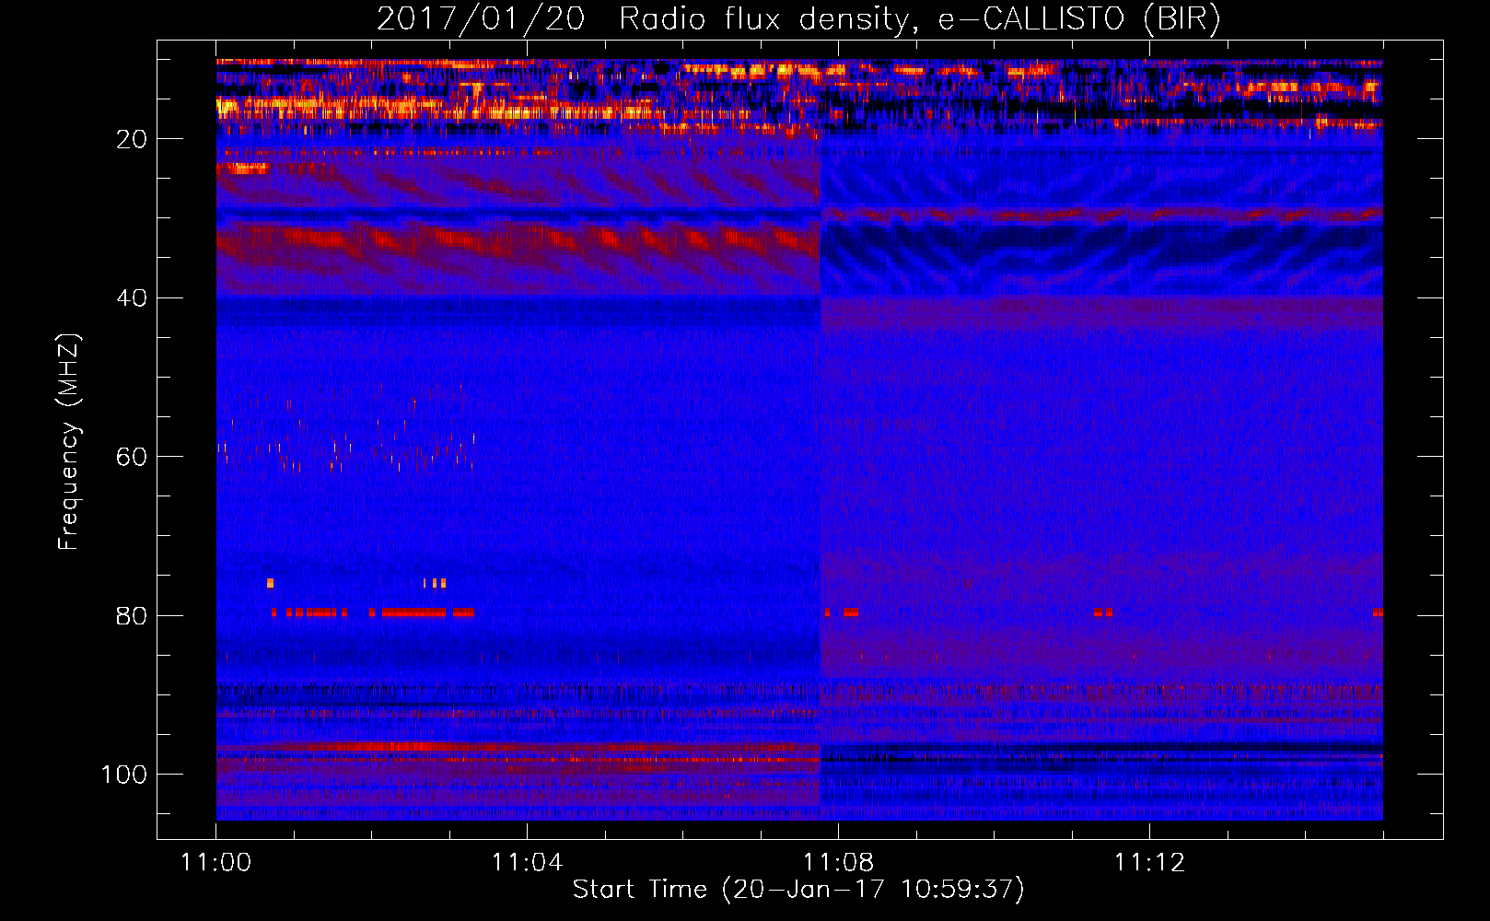Click the '11:08' time tick label
The width and height of the screenshot is (1490, 921).
pos(838,863)
